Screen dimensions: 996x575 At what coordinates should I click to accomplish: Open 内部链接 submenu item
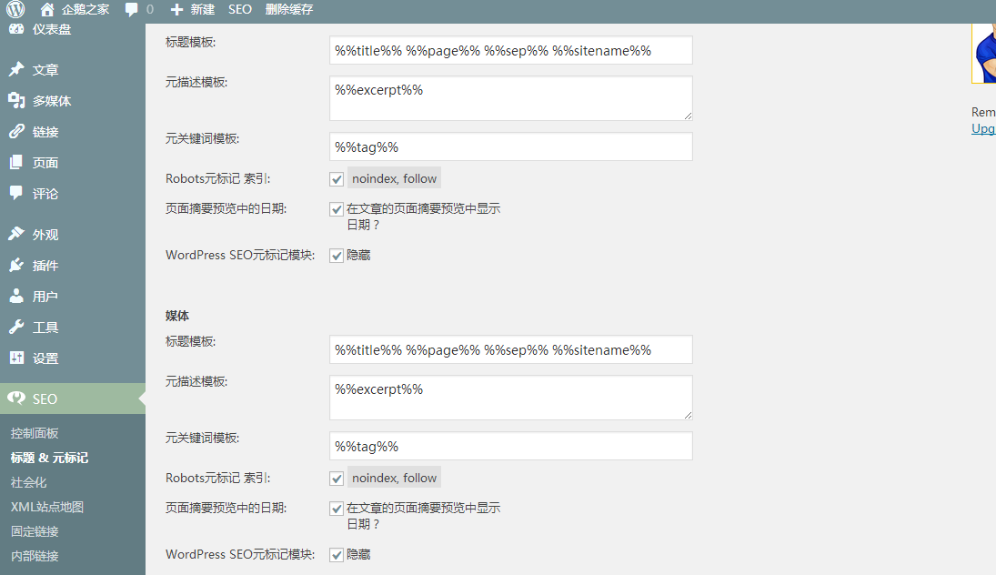[x=35, y=557]
